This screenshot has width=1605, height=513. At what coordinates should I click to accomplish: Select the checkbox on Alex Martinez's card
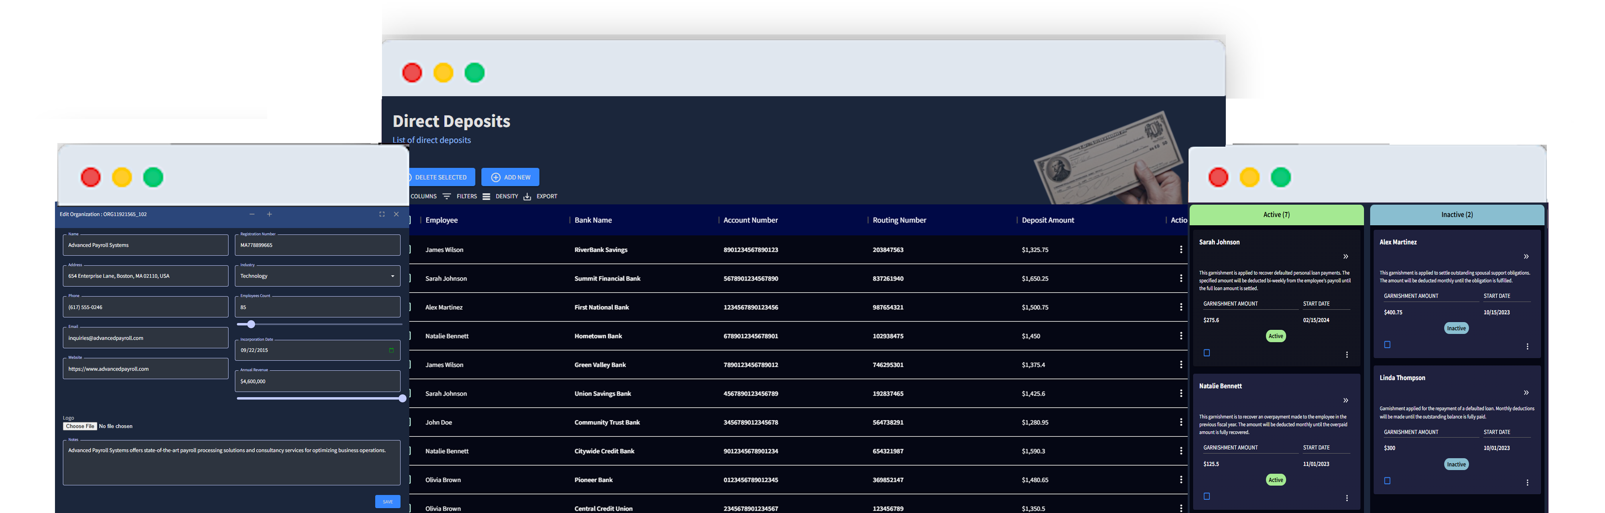tap(1387, 343)
